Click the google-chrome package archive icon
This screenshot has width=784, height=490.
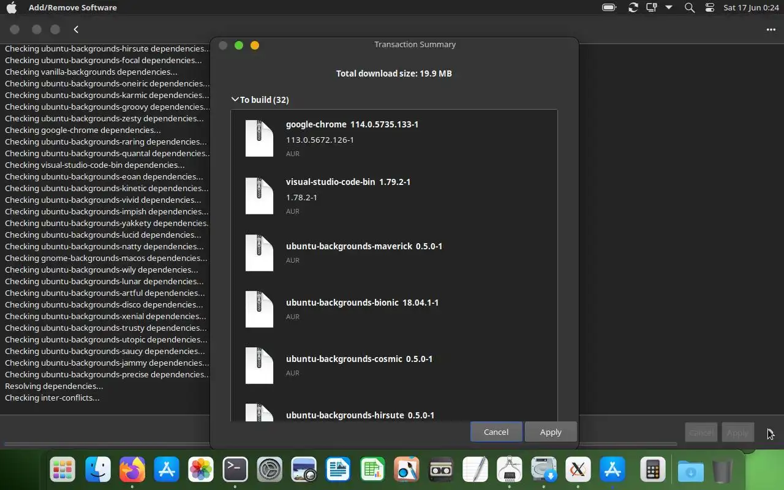click(x=259, y=138)
